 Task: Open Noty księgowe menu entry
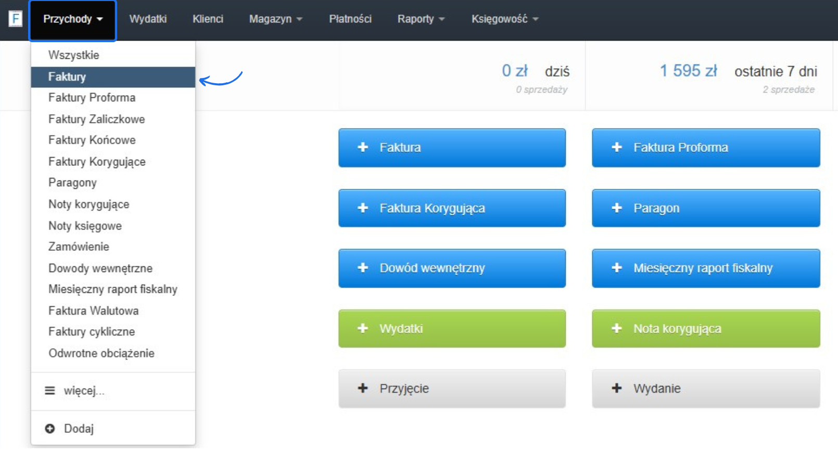point(113,226)
